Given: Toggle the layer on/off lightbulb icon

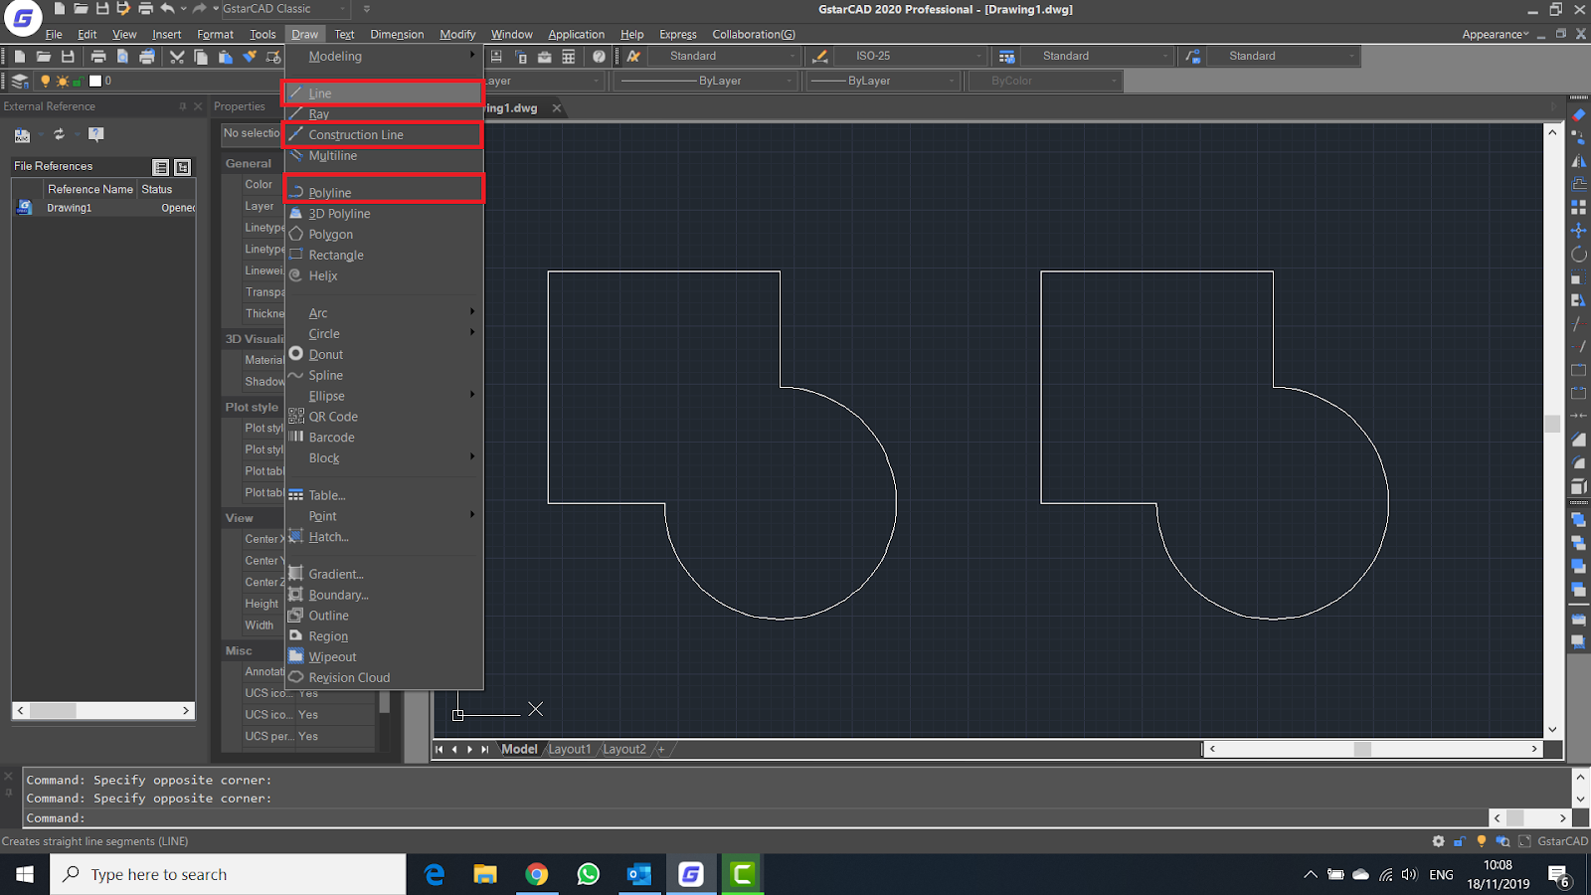Looking at the screenshot, I should pyautogui.click(x=46, y=81).
